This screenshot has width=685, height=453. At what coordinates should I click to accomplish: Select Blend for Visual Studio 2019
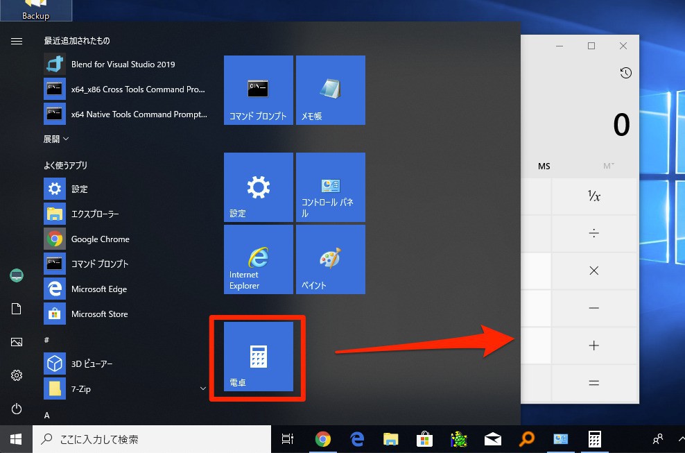[x=123, y=65]
